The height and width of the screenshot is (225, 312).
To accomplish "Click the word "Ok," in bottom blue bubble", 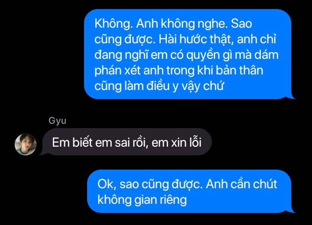I will [107, 184].
